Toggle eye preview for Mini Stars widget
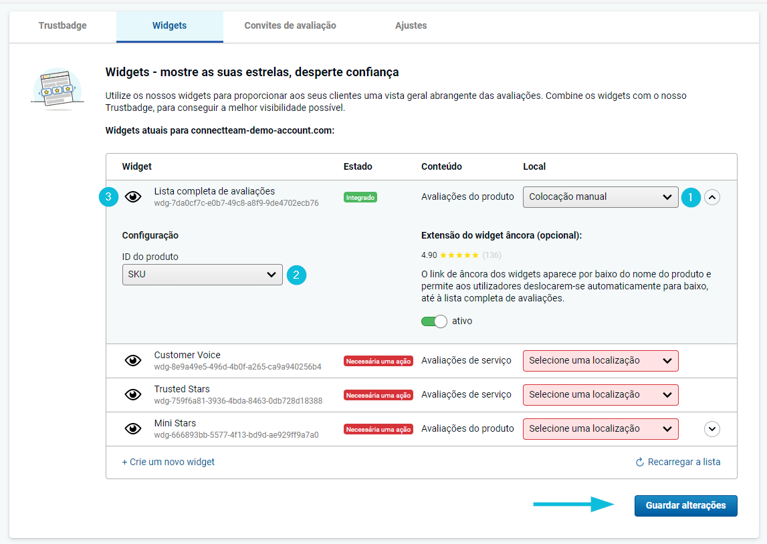The image size is (767, 544). pyautogui.click(x=133, y=429)
